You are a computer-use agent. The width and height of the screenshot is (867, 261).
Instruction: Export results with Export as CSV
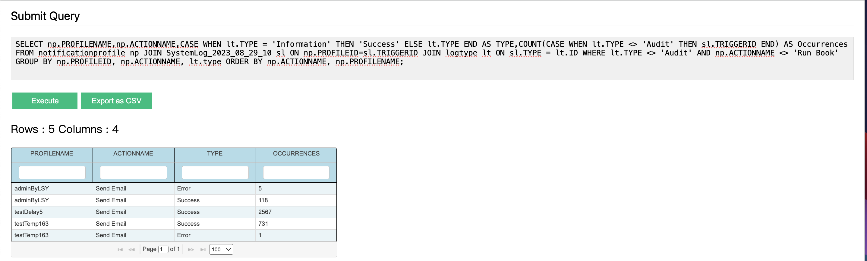pyautogui.click(x=116, y=101)
